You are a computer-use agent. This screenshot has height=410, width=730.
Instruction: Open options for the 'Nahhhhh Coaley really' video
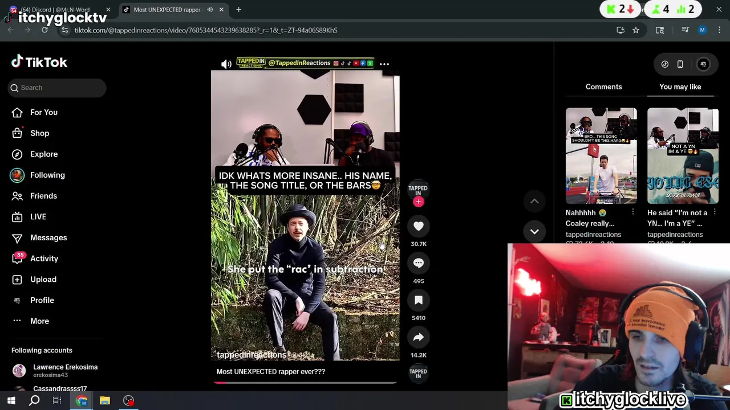[633, 212]
